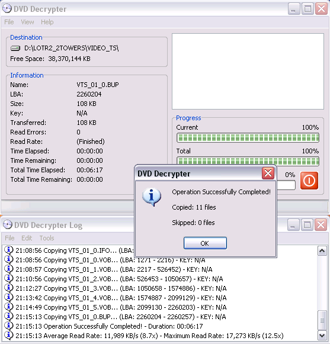This screenshot has width=330, height=344.
Task: Click info icon on Operation Successfully Completed log row
Action: pyautogui.click(x=9, y=326)
